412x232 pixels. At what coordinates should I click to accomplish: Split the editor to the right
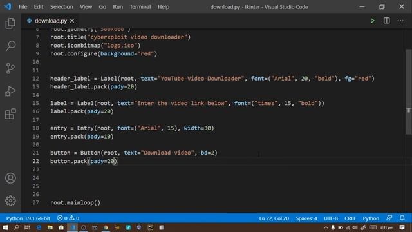386,21
